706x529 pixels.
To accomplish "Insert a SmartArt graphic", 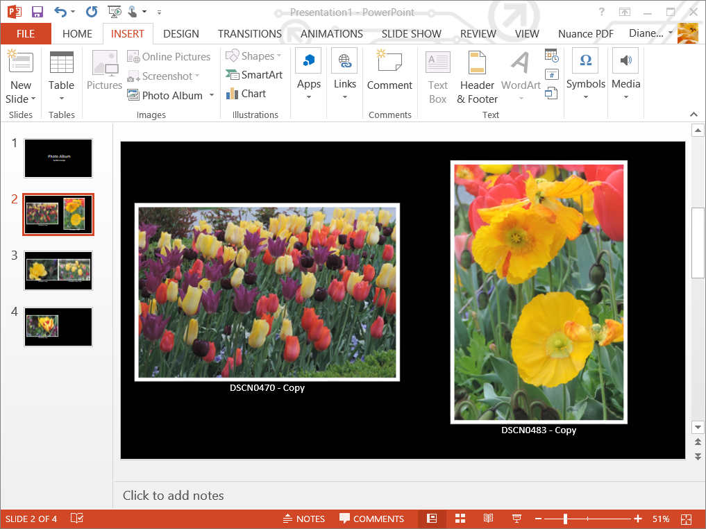I will click(x=254, y=74).
